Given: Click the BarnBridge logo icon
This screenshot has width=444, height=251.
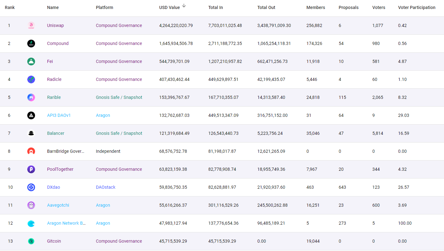Looking at the screenshot, I should [x=31, y=151].
